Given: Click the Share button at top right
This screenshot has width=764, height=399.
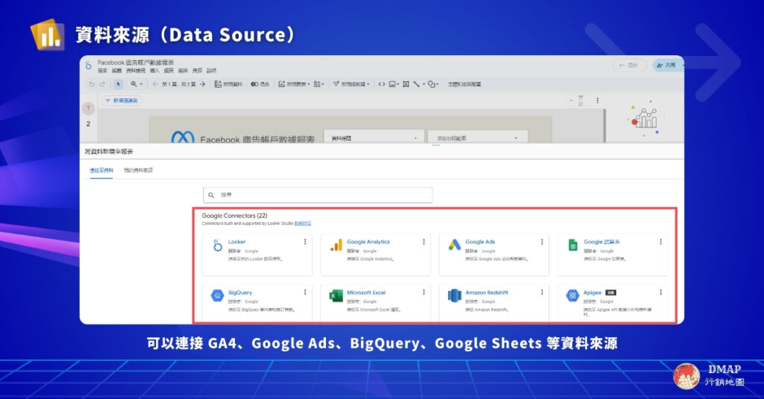Looking at the screenshot, I should tap(665, 66).
